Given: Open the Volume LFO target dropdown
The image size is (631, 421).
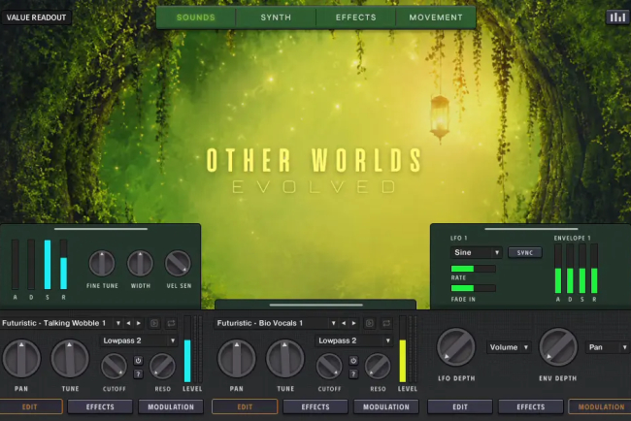Looking at the screenshot, I should pyautogui.click(x=509, y=347).
